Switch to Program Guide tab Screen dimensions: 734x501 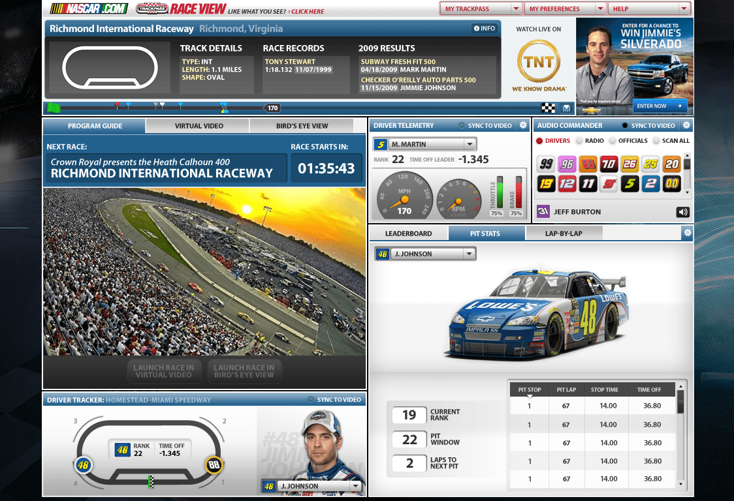(95, 126)
